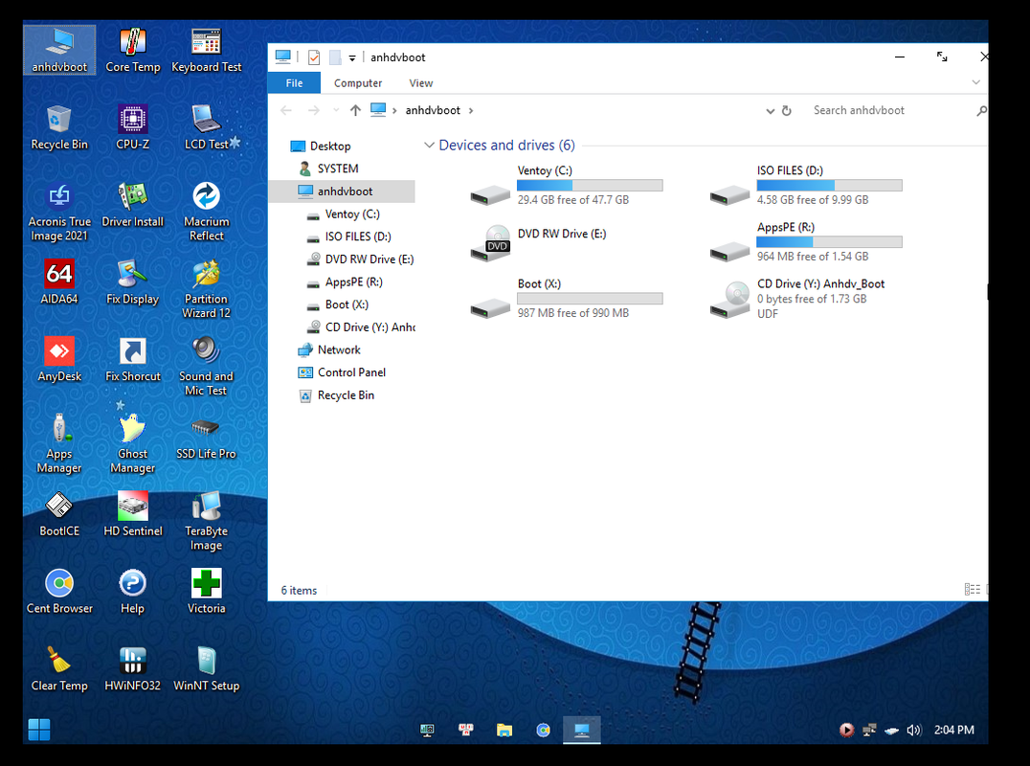
Task: Open the Core Temp desktop icon
Action: [x=133, y=50]
